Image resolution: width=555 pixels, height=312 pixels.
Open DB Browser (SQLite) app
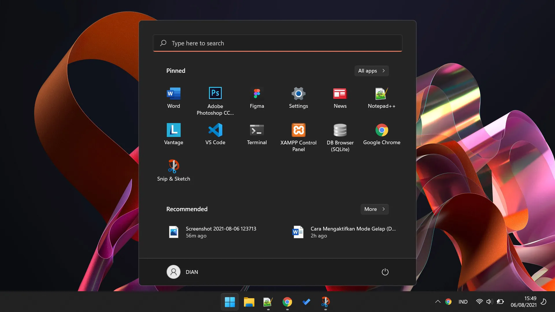tap(340, 137)
